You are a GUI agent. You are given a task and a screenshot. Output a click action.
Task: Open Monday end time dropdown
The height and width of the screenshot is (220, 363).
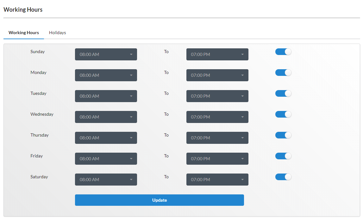coord(217,75)
